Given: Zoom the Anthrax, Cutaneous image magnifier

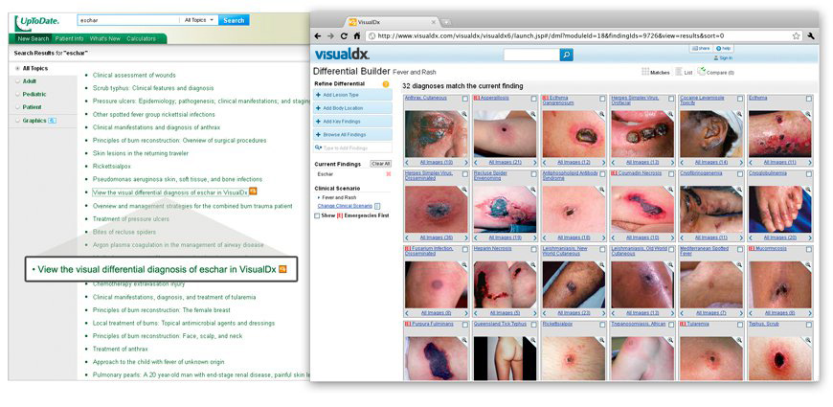Looking at the screenshot, I should 465,114.
